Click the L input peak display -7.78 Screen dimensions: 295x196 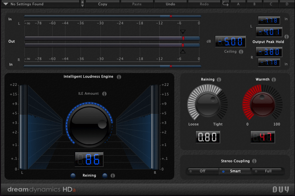269,20
